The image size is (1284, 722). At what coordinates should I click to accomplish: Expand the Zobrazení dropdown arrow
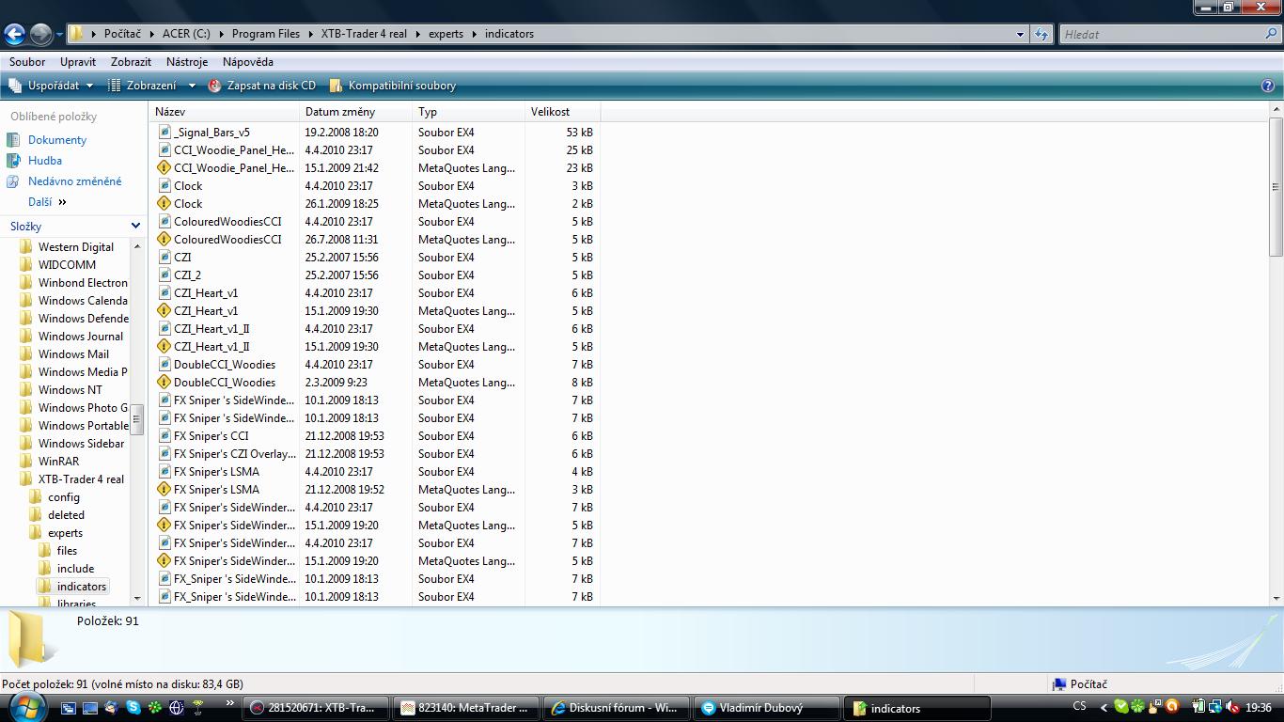(192, 86)
